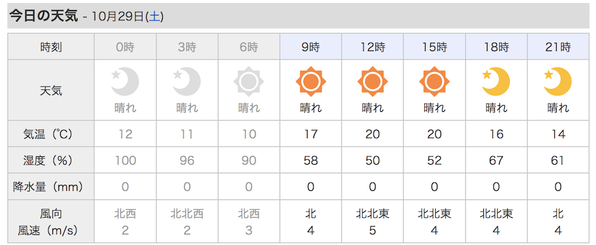Click the 20 temperature value at 12時
This screenshot has width=596, height=245.
coord(372,134)
